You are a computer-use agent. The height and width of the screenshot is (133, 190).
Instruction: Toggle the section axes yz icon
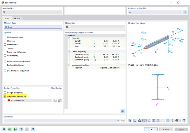point(144,120)
